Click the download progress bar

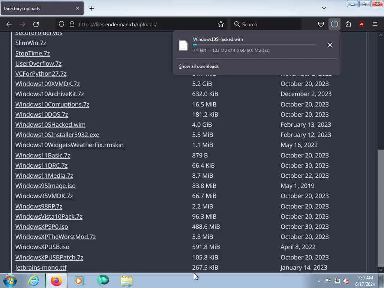(x=254, y=45)
